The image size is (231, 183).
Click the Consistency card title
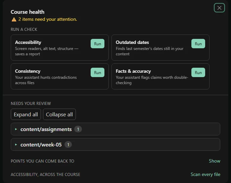pos(28,71)
